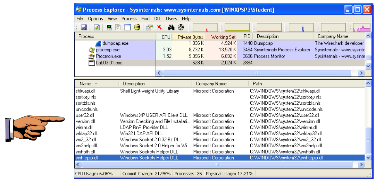Click the Save toolbar icon
This screenshot has width=376, height=183.
pos(84,27)
